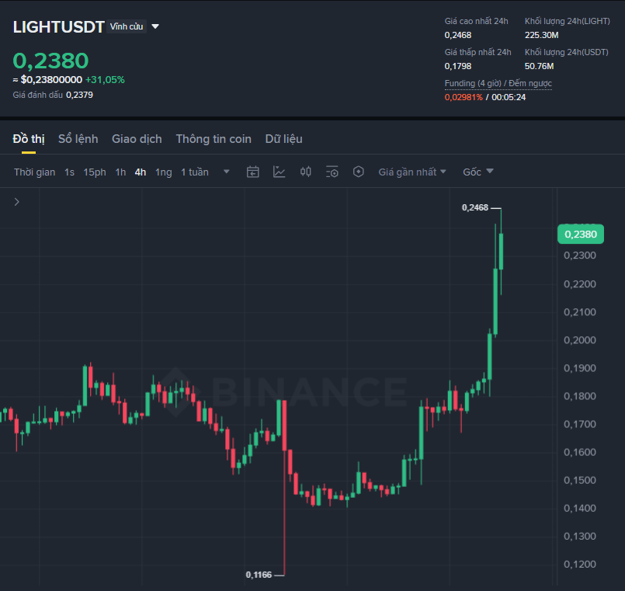625x591 pixels.
Task: Select the 1 tuần interval
Action: pyautogui.click(x=195, y=172)
